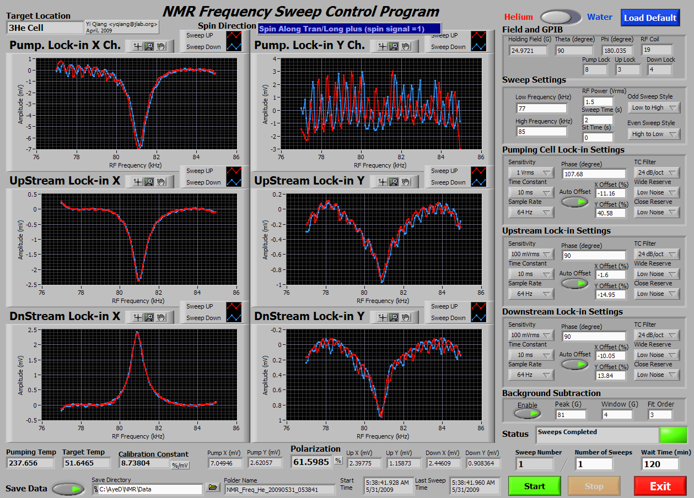
Task: Click Save Directory path field
Action: click(x=147, y=489)
